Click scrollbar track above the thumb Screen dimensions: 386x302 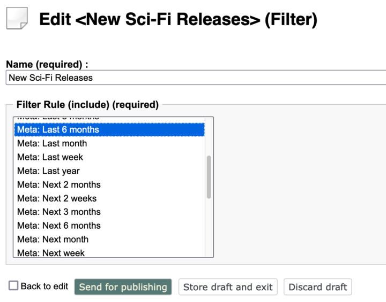pyautogui.click(x=209, y=136)
